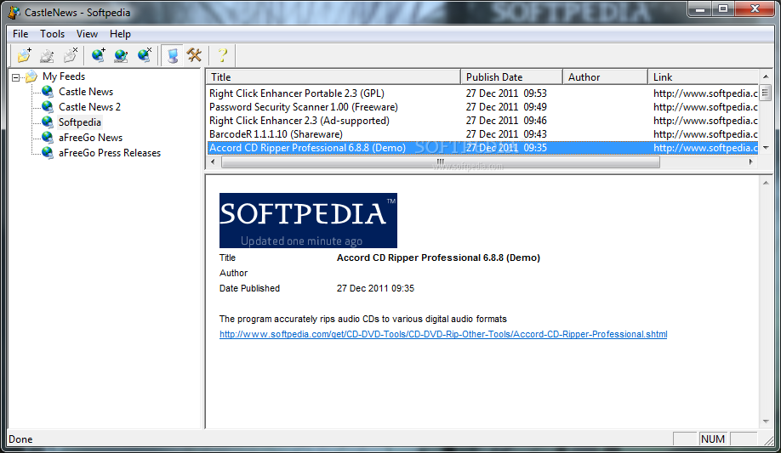Click the Delete Folder toolbar icon

click(x=71, y=54)
